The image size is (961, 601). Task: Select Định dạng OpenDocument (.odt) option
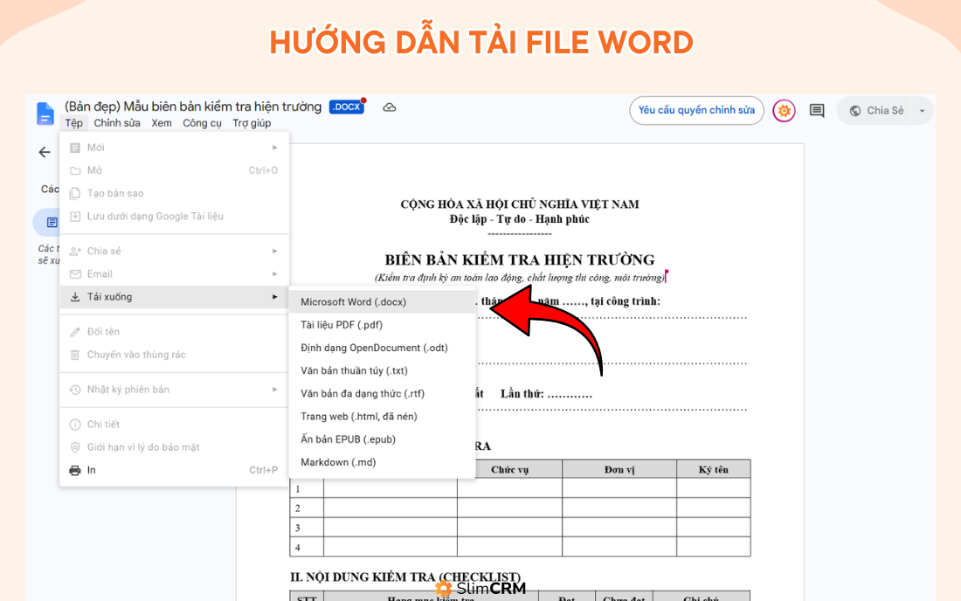click(x=382, y=348)
